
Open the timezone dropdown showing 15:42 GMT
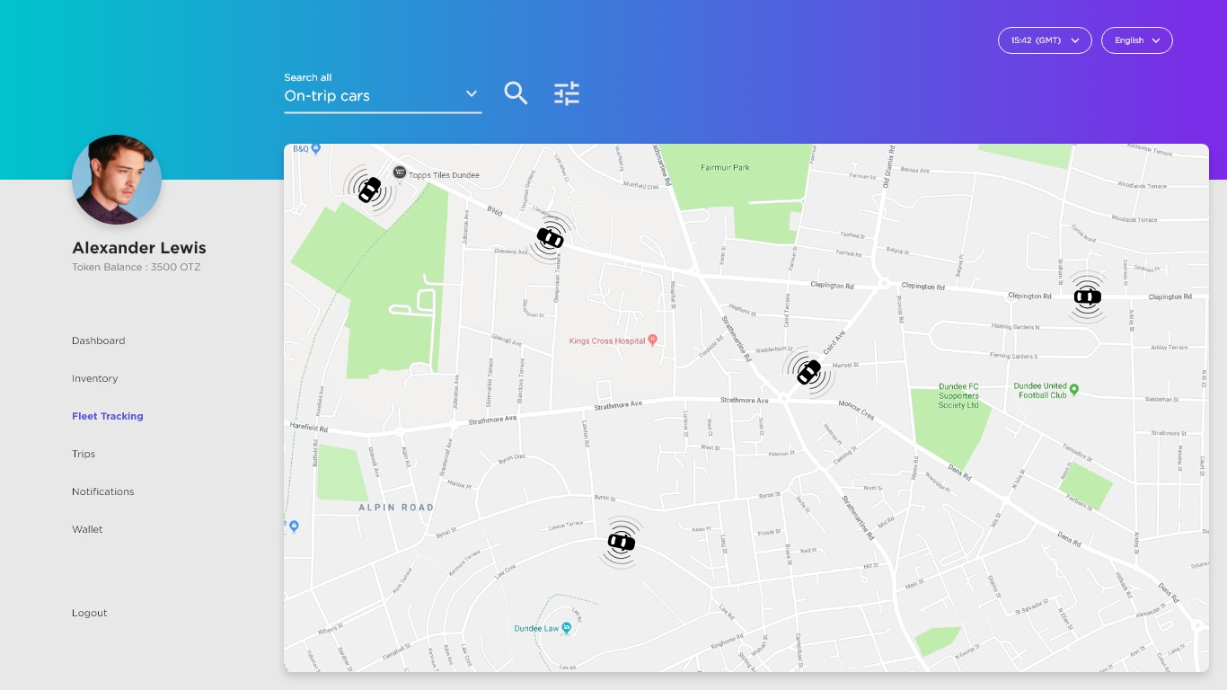(1044, 40)
